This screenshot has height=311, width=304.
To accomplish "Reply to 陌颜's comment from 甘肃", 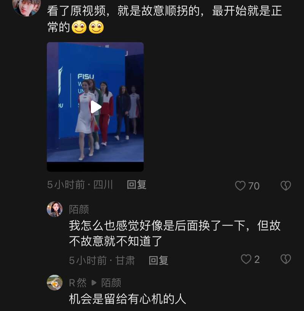I will point(158,260).
